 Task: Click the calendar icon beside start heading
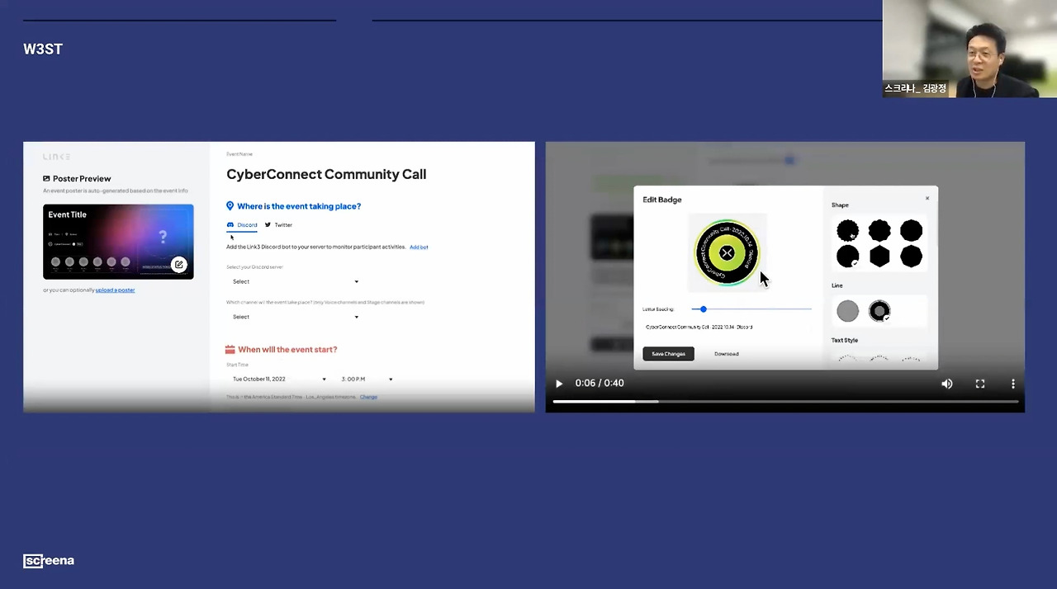coord(230,350)
